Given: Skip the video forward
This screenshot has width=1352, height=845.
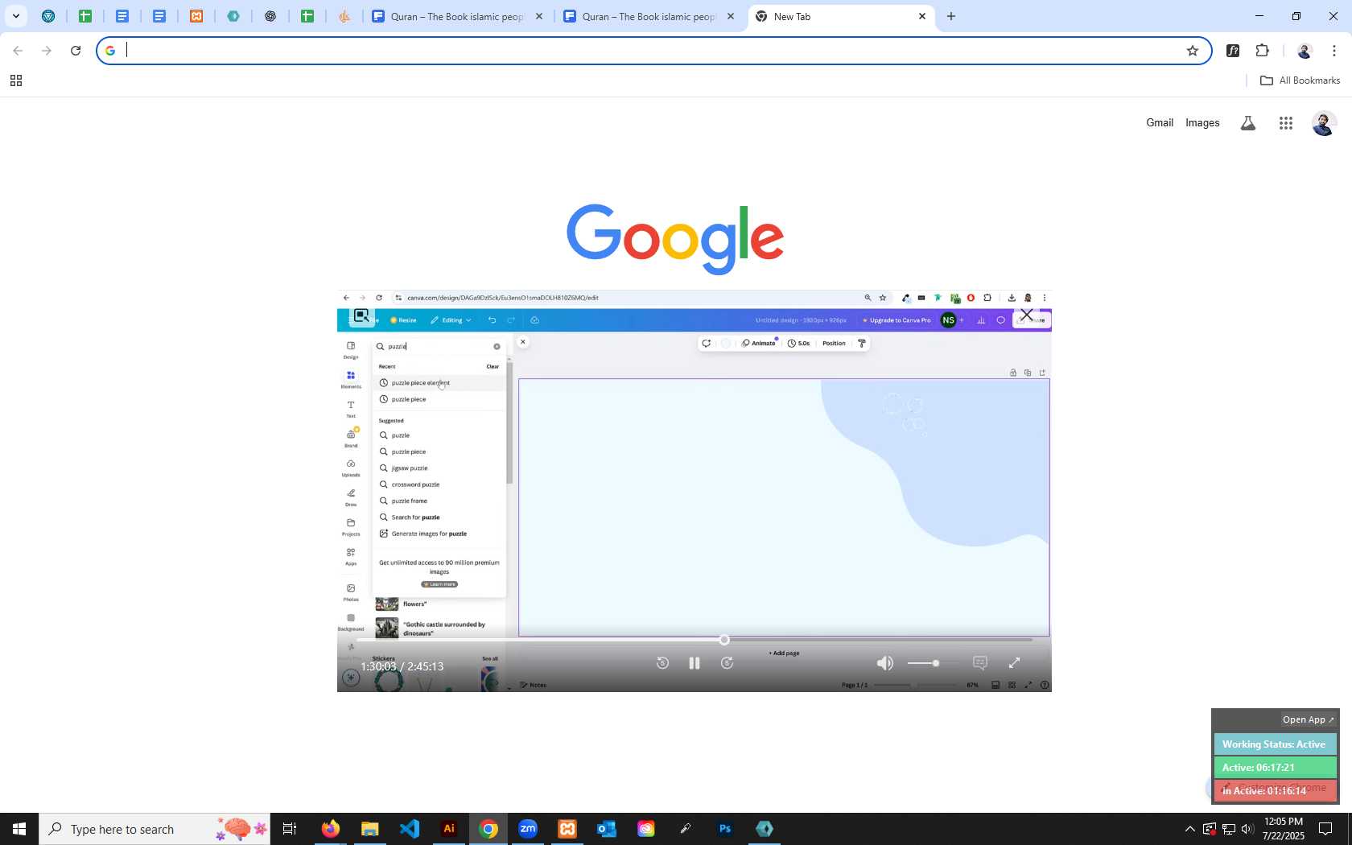Looking at the screenshot, I should pos(727,663).
